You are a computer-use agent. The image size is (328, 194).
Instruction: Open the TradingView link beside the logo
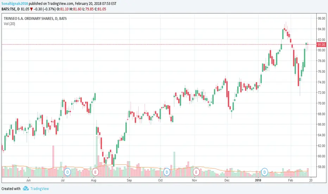(39, 189)
